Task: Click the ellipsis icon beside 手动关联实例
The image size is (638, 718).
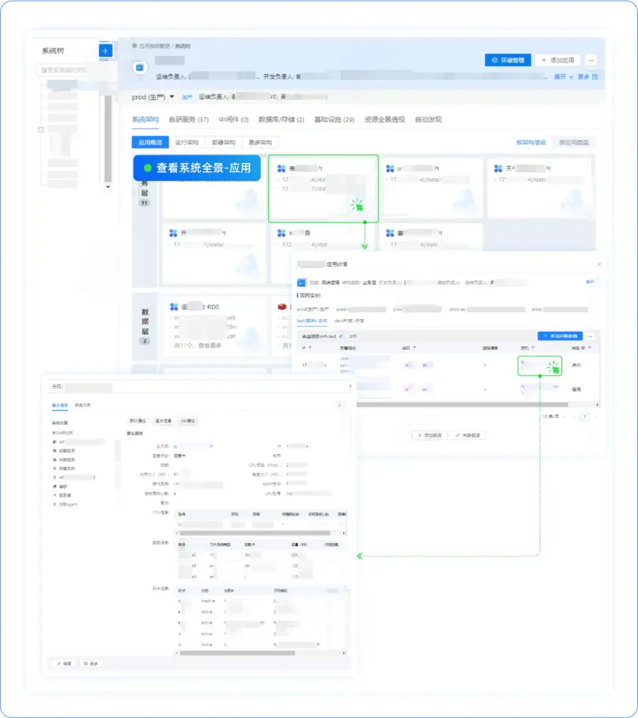Action: [591, 336]
